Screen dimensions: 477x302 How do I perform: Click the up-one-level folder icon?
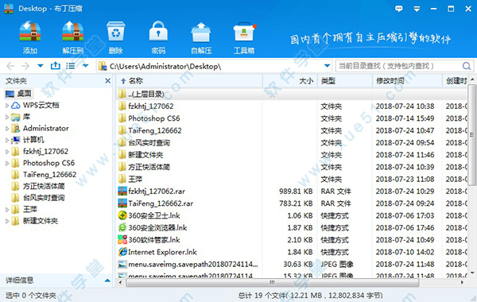(56, 66)
